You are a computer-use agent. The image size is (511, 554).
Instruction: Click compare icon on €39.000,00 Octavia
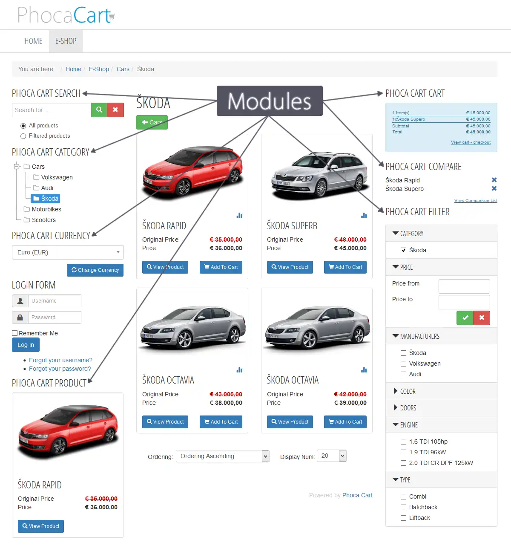pos(364,370)
